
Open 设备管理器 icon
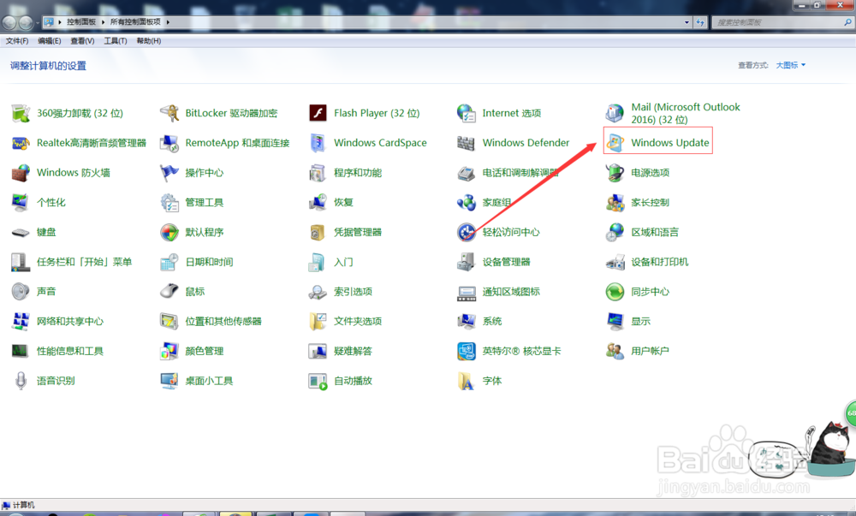point(467,262)
